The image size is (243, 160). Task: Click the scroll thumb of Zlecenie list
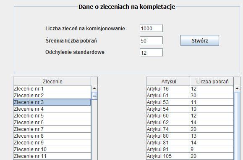pyautogui.click(x=94, y=96)
